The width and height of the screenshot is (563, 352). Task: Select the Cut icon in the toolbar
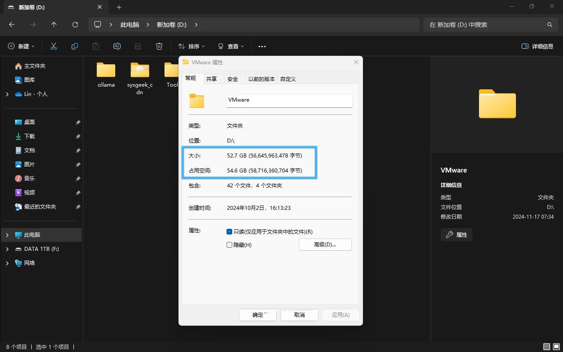tap(54, 46)
